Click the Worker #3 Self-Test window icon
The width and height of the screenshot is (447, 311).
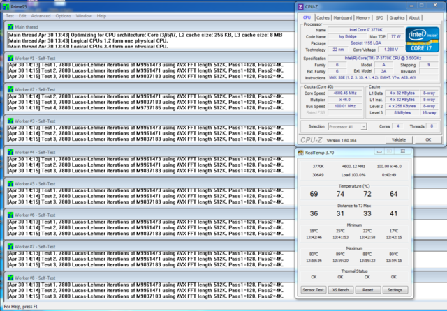(x=10, y=121)
